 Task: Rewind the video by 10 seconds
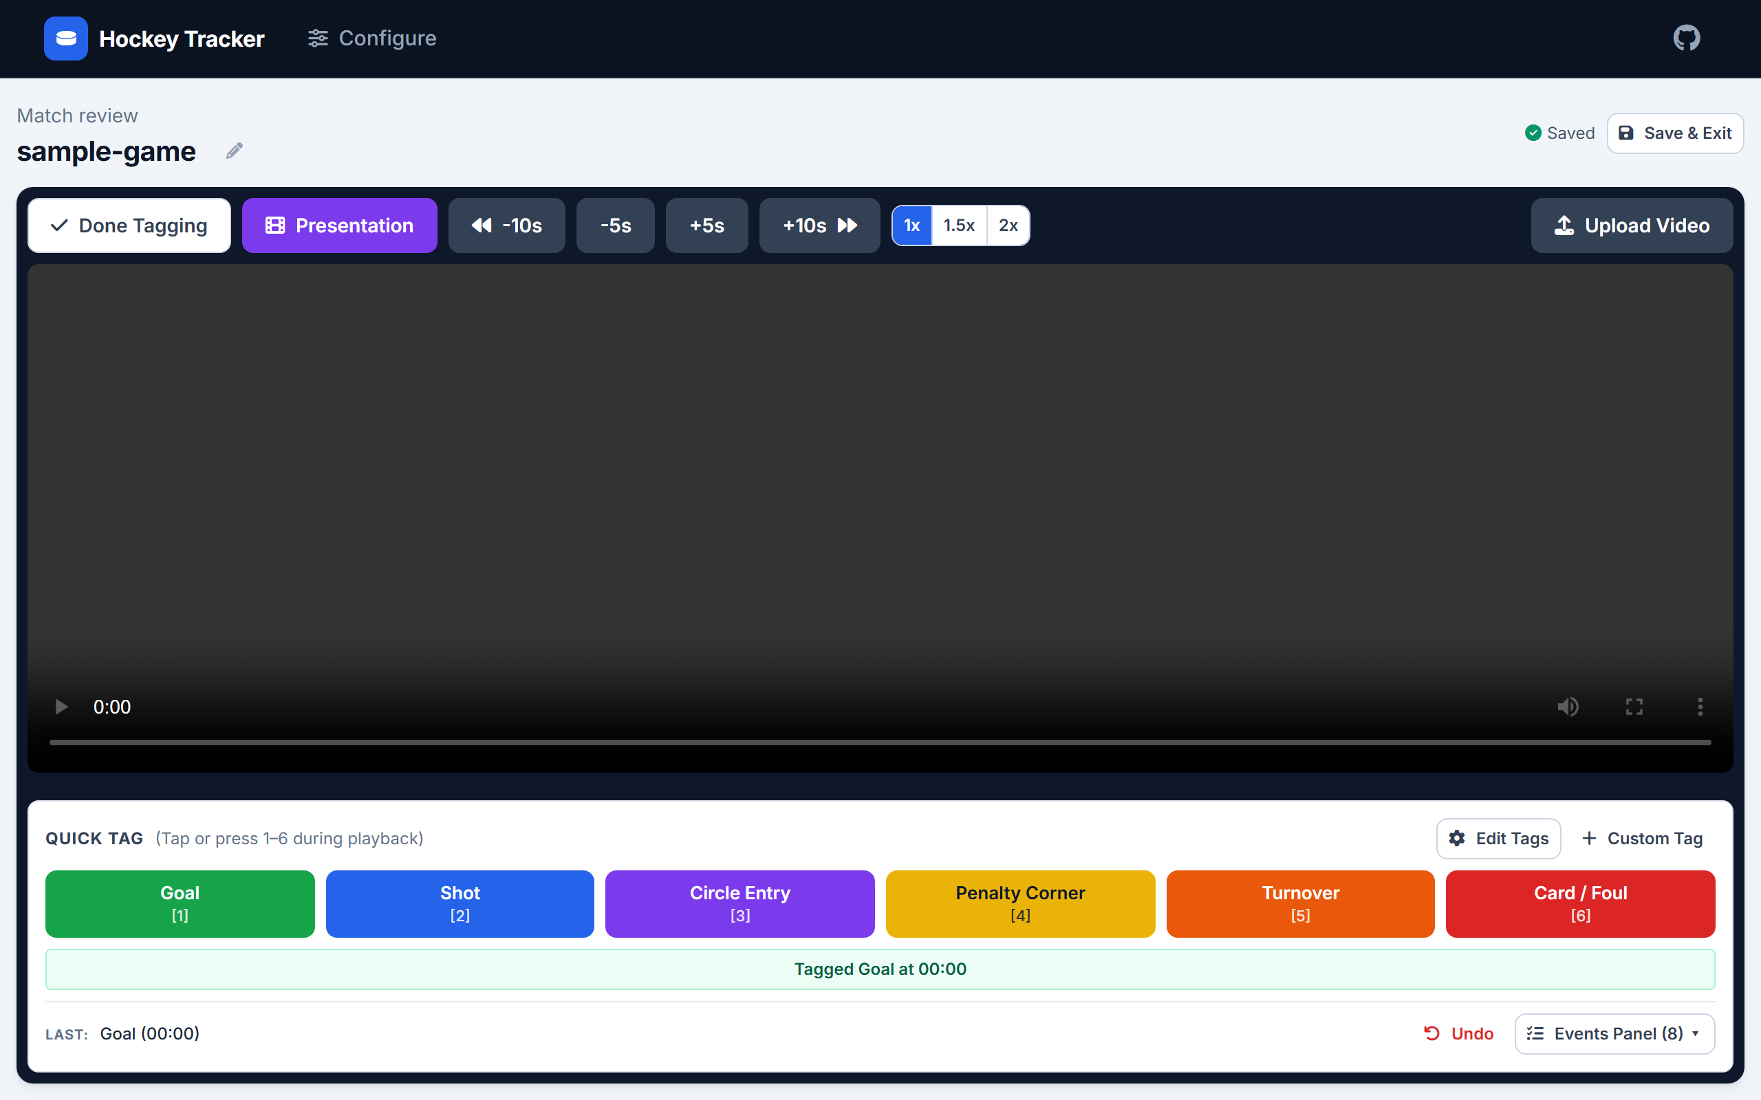[x=506, y=225]
